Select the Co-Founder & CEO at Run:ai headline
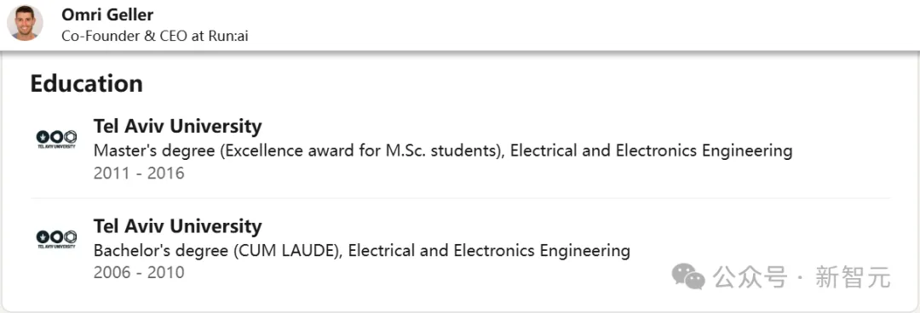The image size is (920, 313). pyautogui.click(x=155, y=35)
